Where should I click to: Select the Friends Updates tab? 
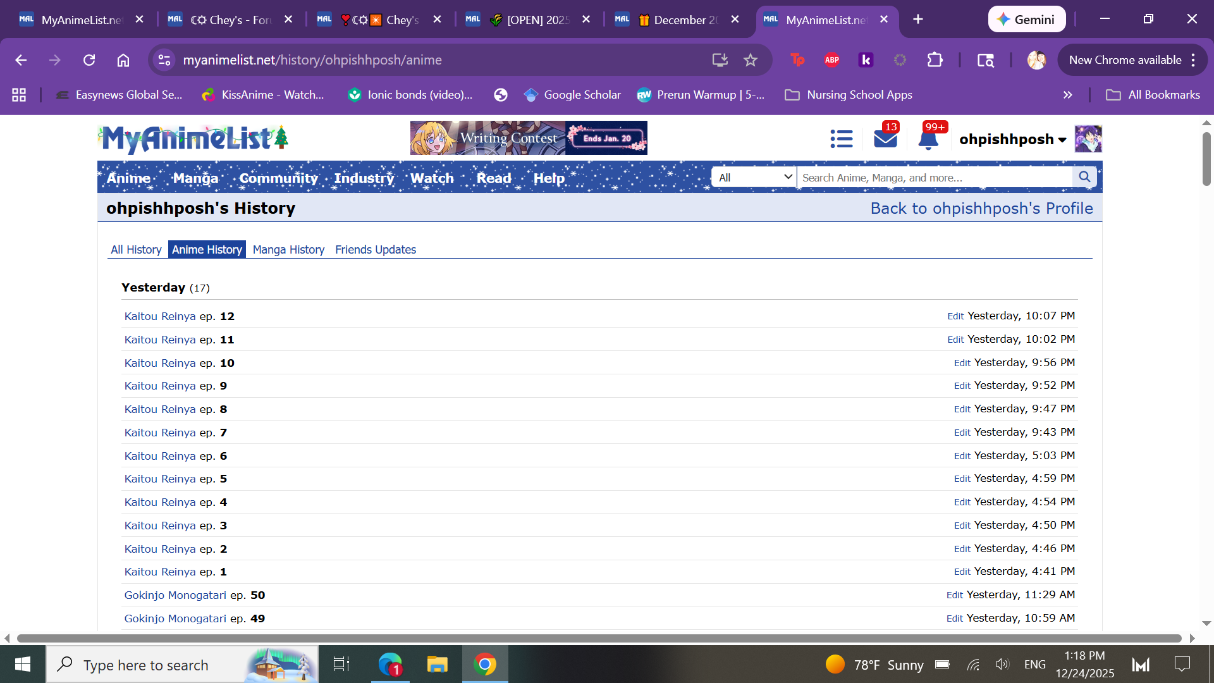pos(375,250)
